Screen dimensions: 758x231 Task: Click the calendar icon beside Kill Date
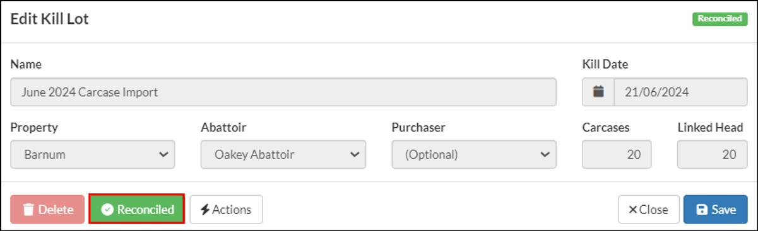coord(598,92)
